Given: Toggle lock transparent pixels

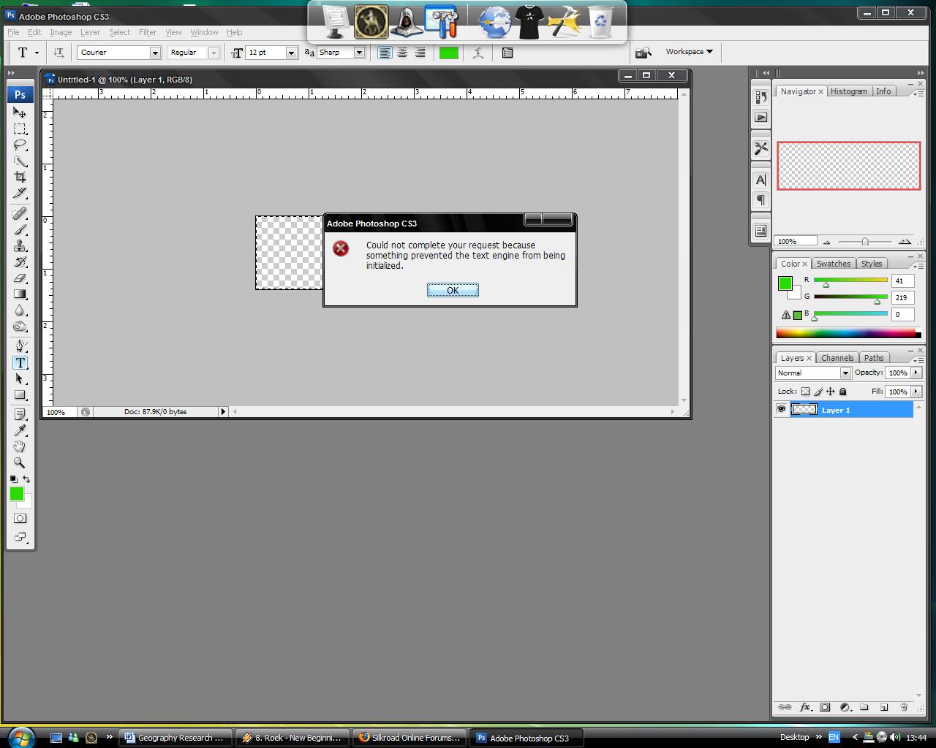Looking at the screenshot, I should coord(805,392).
